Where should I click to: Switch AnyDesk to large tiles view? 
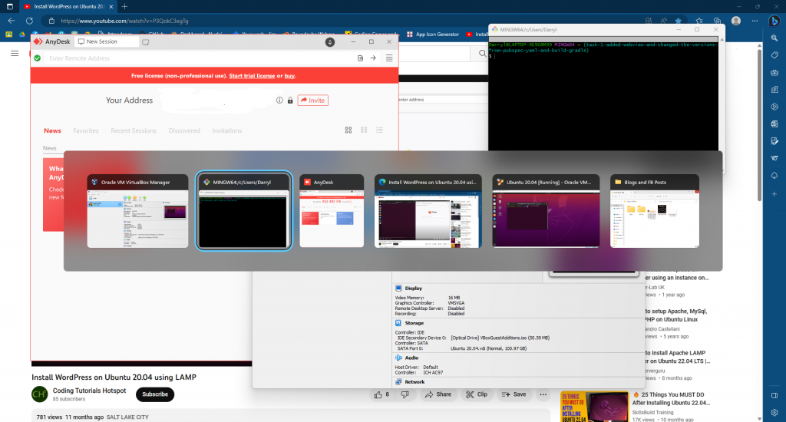point(348,130)
